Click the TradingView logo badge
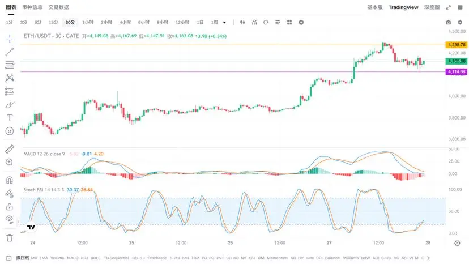The height and width of the screenshot is (264, 469). 31,227
